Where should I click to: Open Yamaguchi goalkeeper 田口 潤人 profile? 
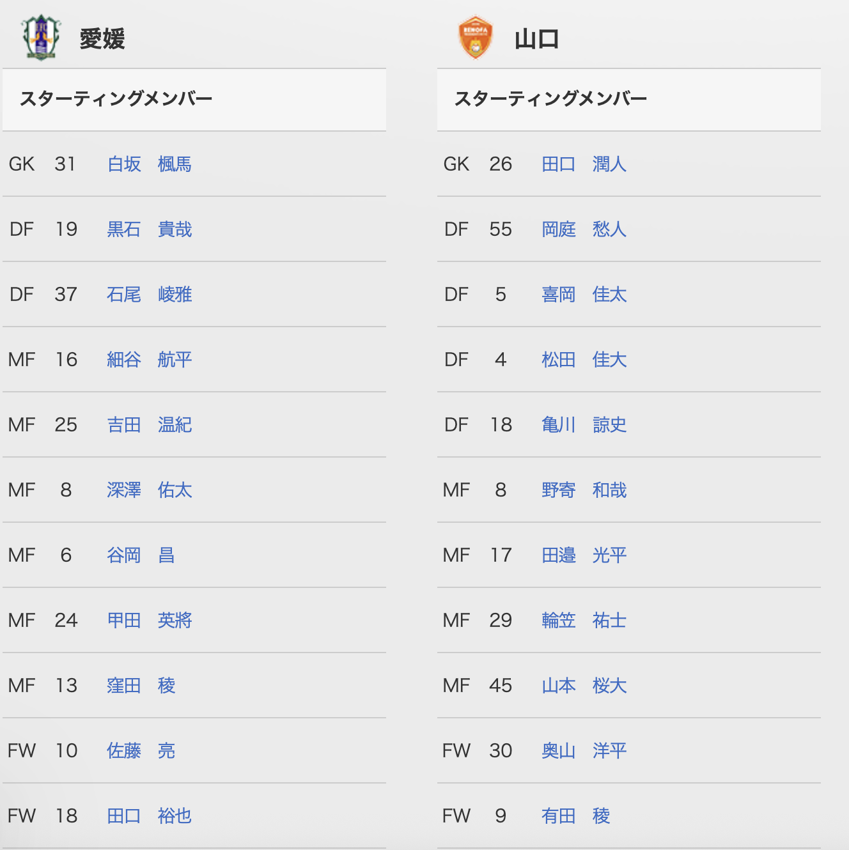(x=584, y=164)
